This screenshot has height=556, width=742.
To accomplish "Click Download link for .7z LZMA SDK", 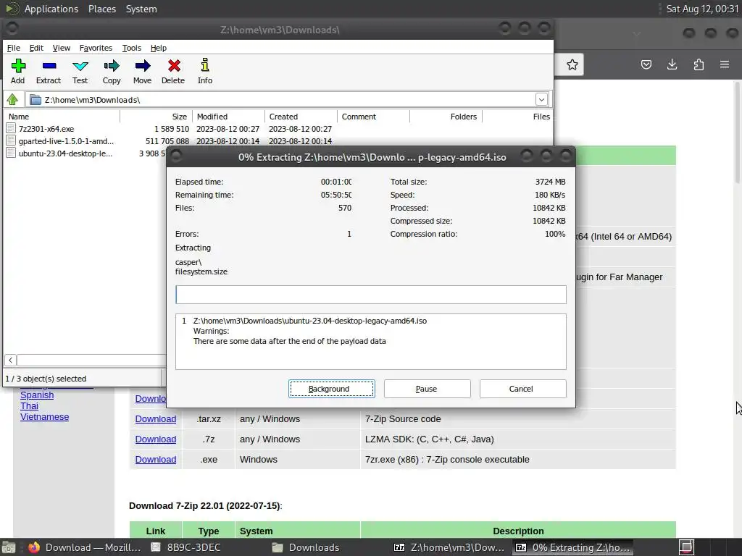I will [156, 439].
